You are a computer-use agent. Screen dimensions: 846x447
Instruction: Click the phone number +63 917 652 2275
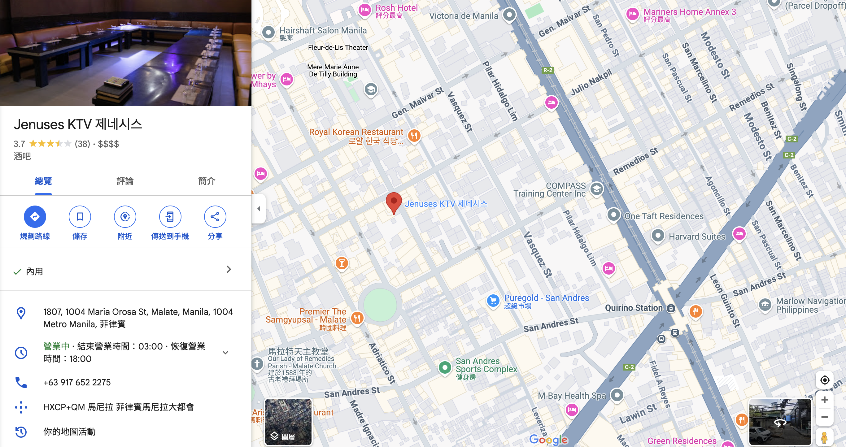click(77, 382)
